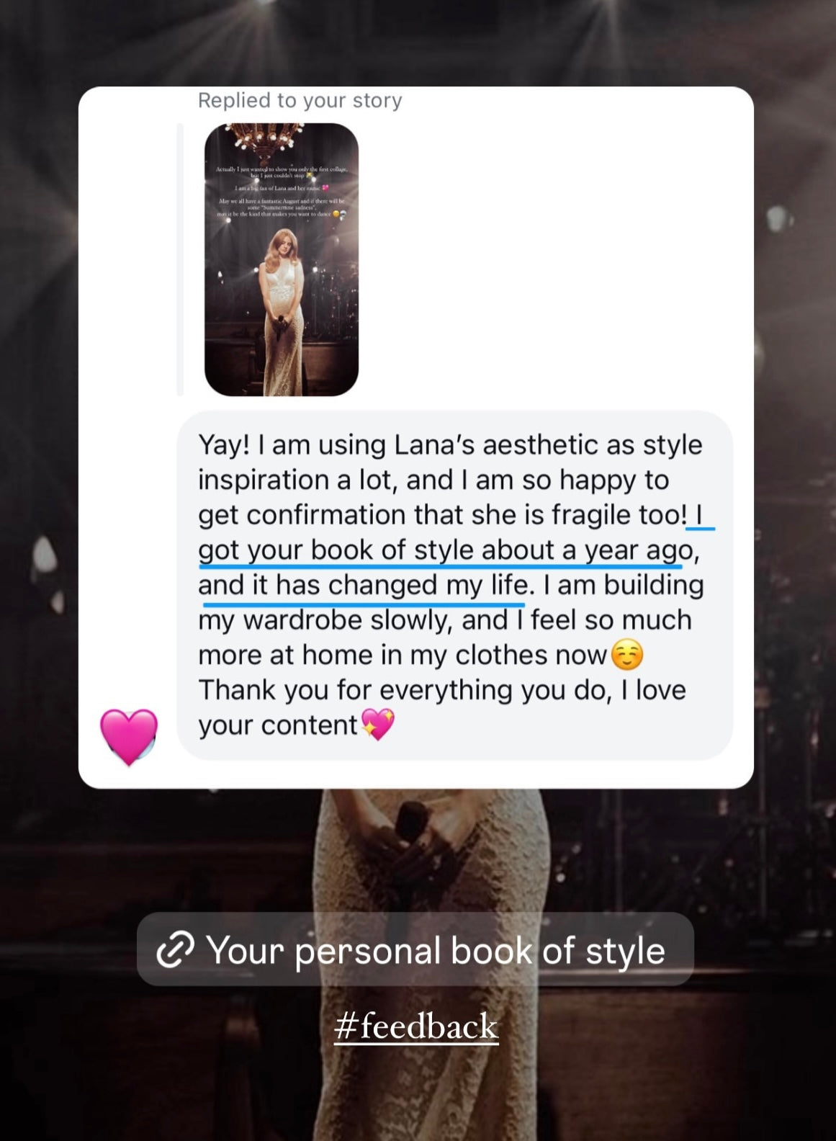Click the word 'style' in the link sticker
Image resolution: width=836 pixels, height=1141 pixels.
point(624,951)
